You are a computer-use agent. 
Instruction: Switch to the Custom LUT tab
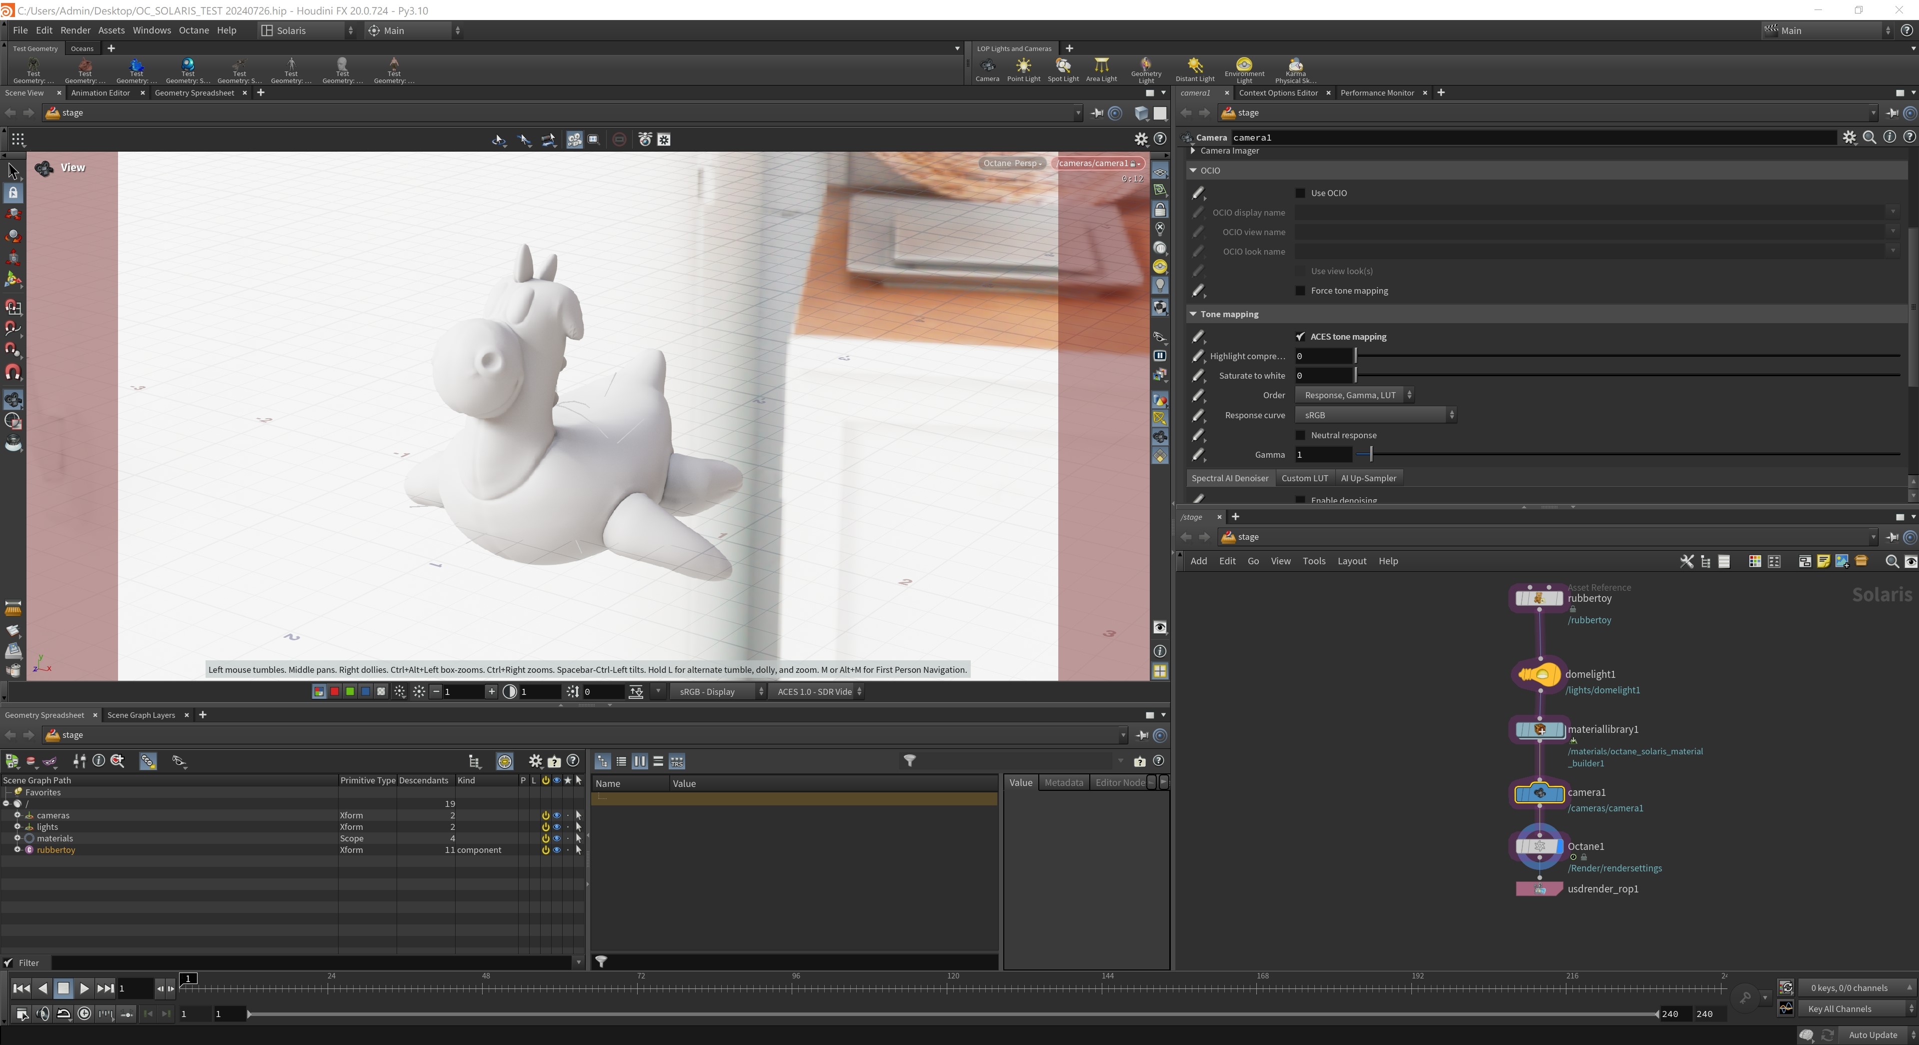pyautogui.click(x=1304, y=479)
